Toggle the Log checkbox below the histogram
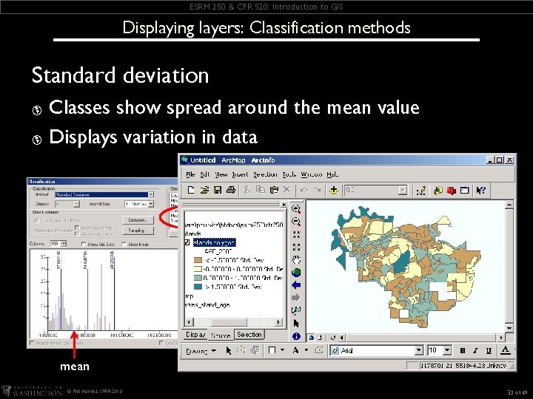The width and height of the screenshot is (533, 399). [161, 343]
